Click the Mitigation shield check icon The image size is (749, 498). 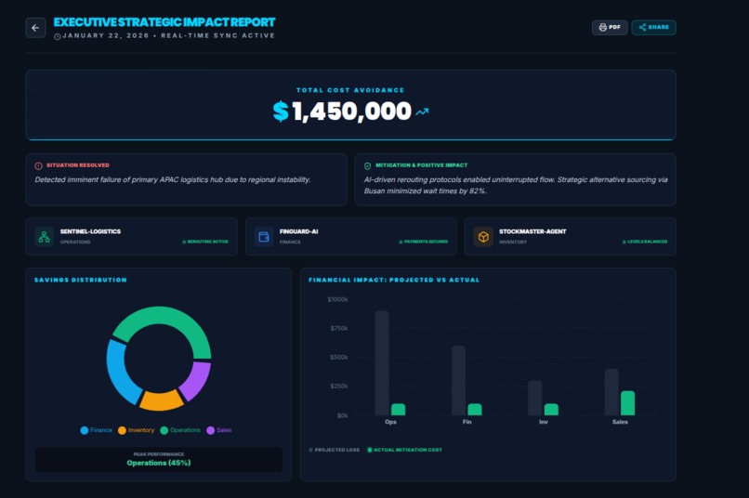coord(367,165)
